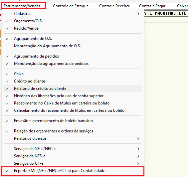Click the Pedido/Venda checkmark

[7, 28]
